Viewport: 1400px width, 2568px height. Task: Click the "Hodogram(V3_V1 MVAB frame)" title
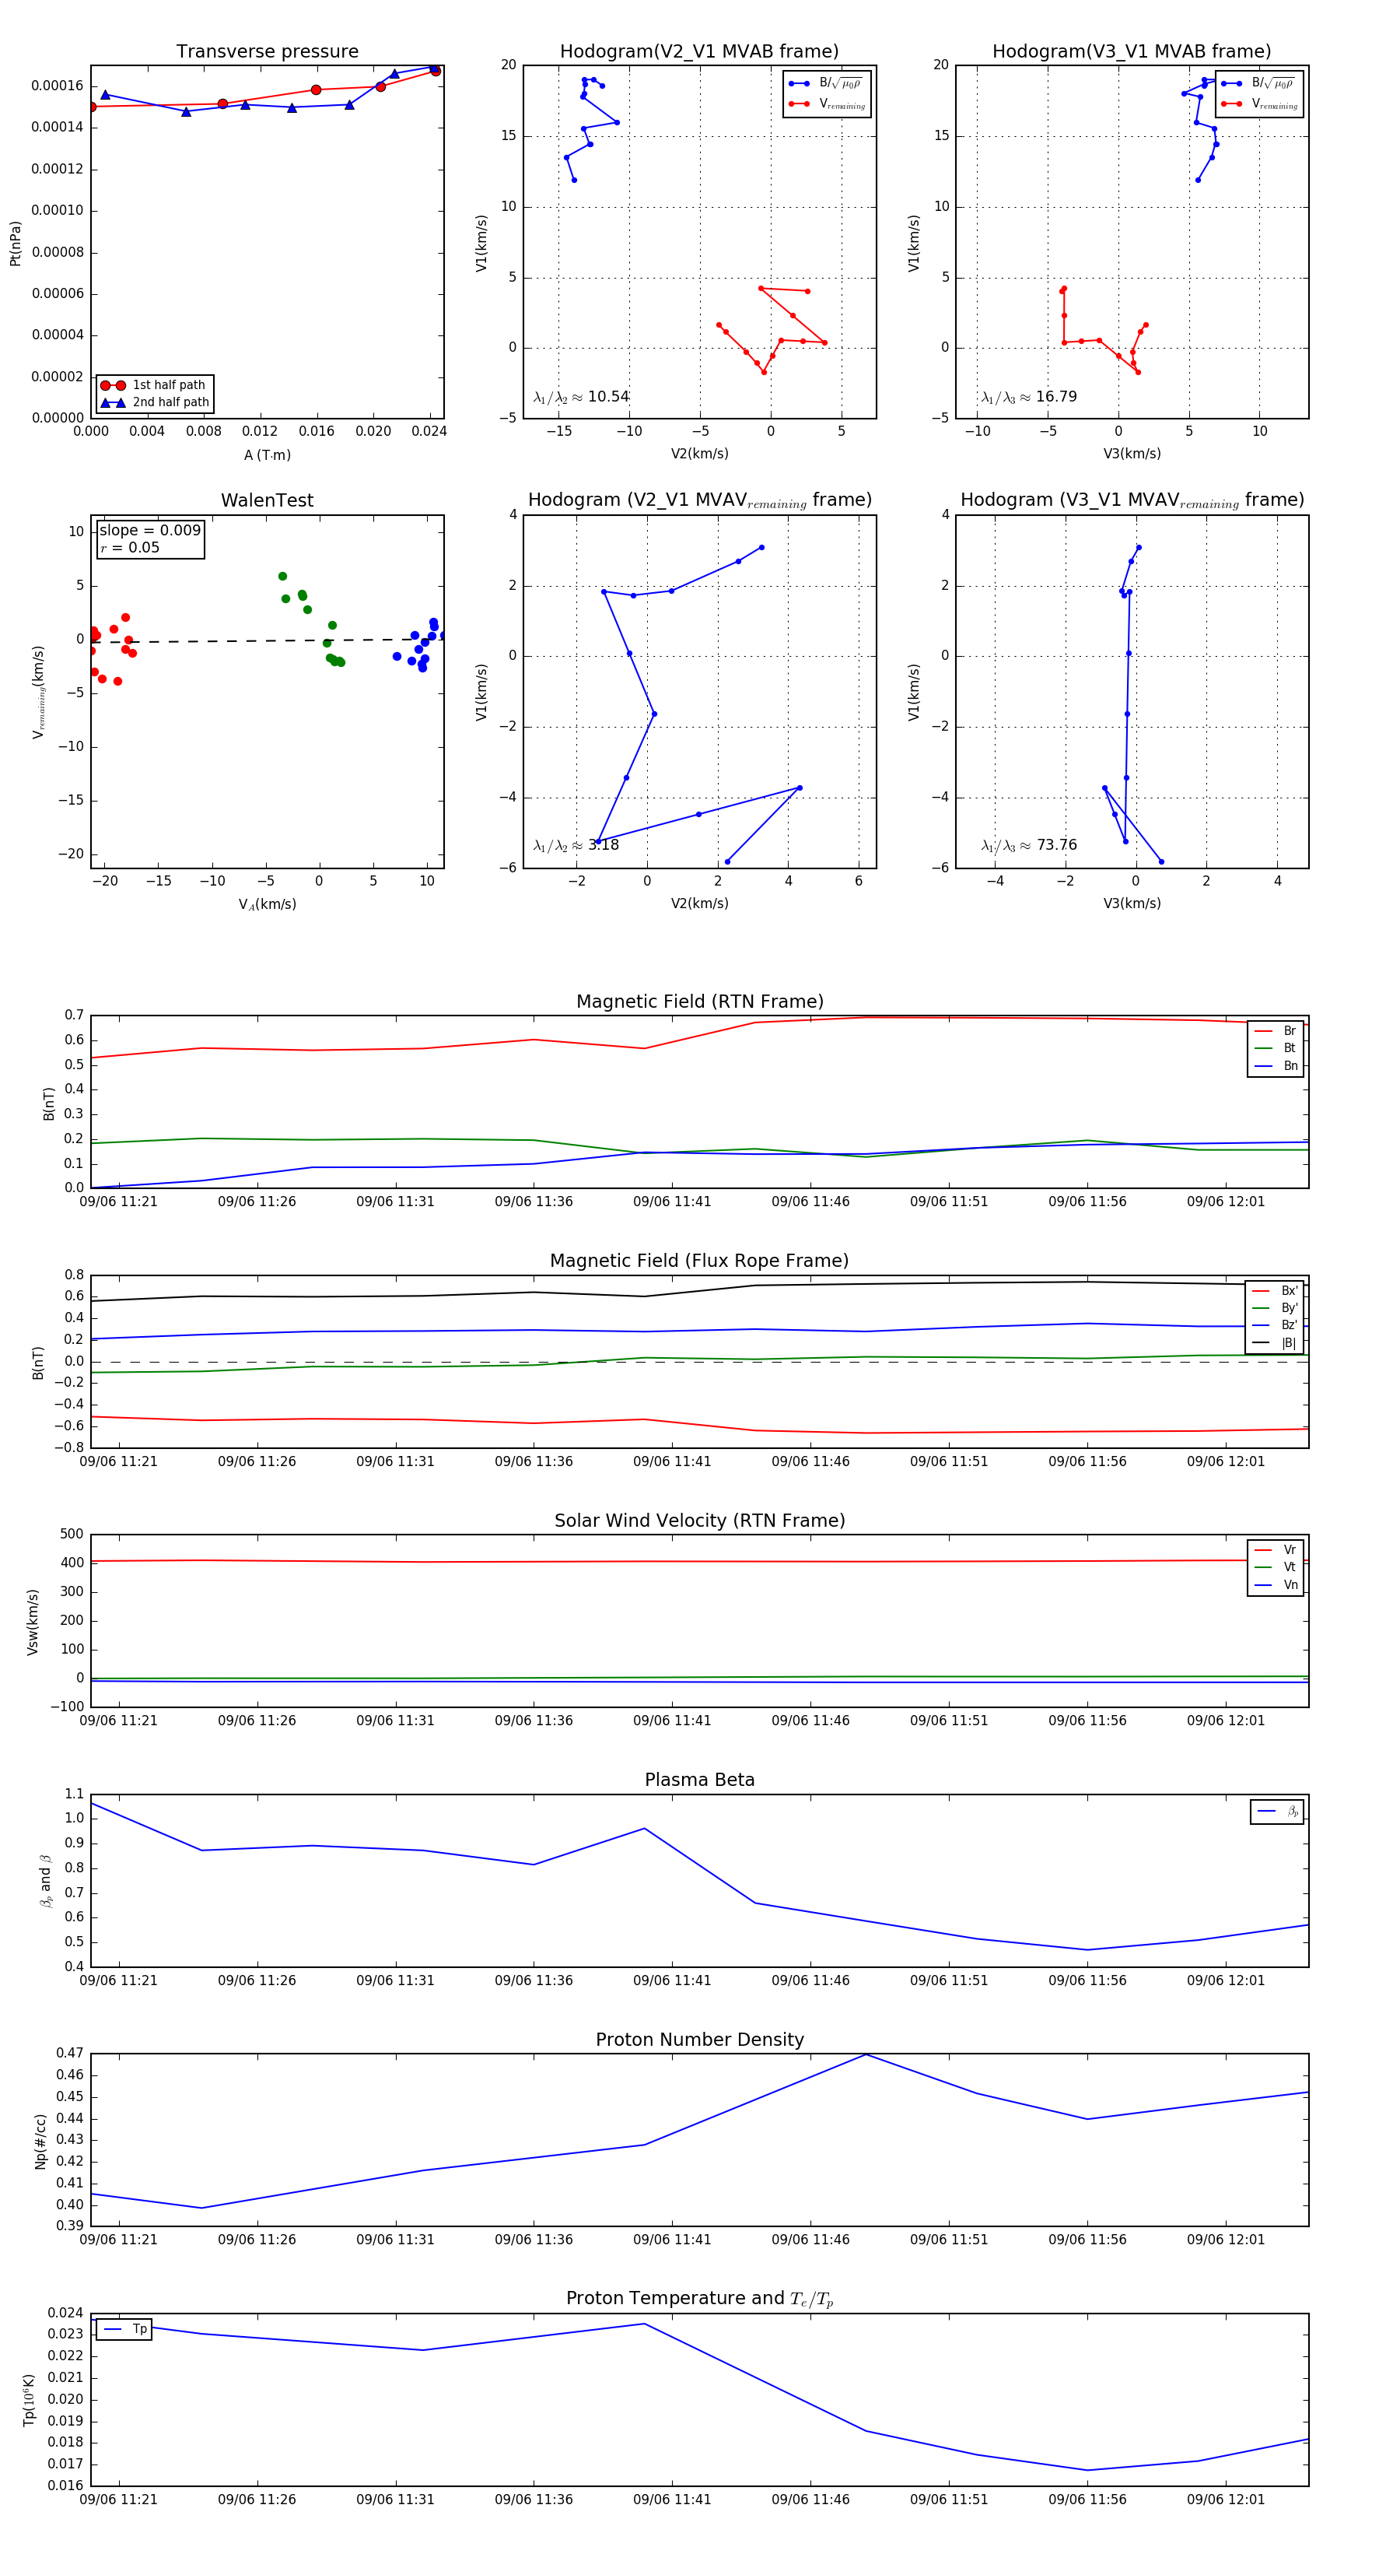point(1132,52)
